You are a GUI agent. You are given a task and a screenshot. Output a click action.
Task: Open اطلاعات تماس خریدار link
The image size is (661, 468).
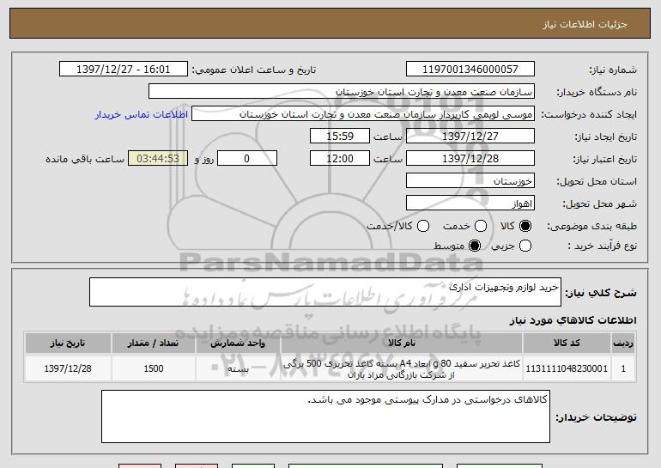tap(142, 114)
